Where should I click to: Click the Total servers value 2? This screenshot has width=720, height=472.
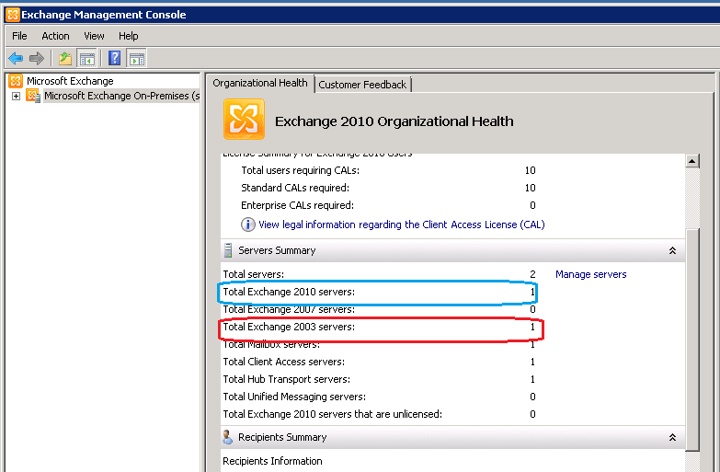pyautogui.click(x=532, y=274)
